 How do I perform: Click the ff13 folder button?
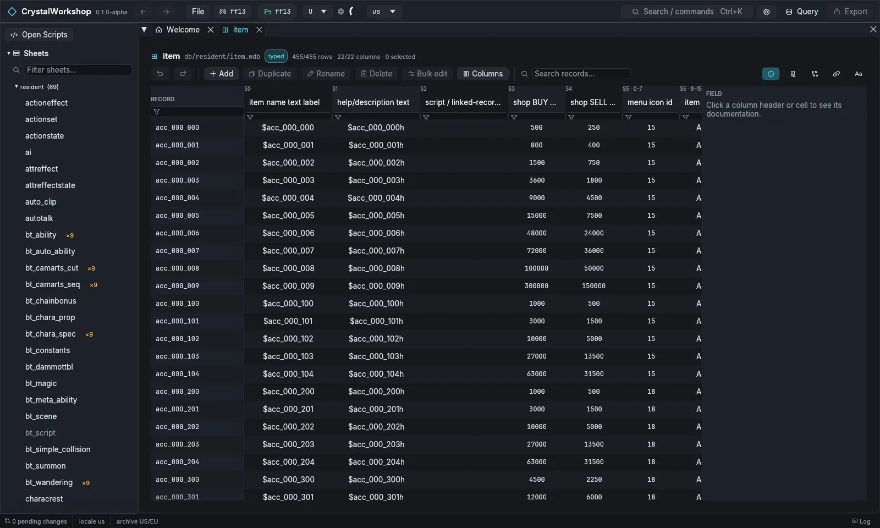tap(277, 12)
